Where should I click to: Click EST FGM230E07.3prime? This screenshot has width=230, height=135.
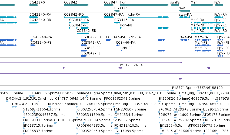coord(130,109)
